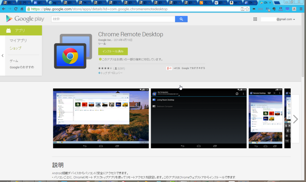
Task: Open ゲーム in the sidebar
Action: (14, 61)
